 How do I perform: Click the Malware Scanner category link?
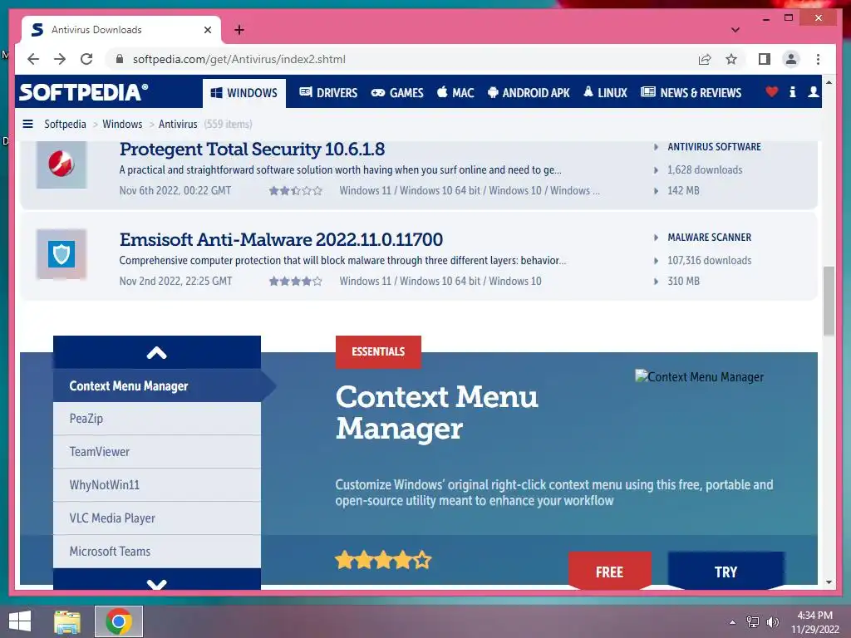coord(710,238)
